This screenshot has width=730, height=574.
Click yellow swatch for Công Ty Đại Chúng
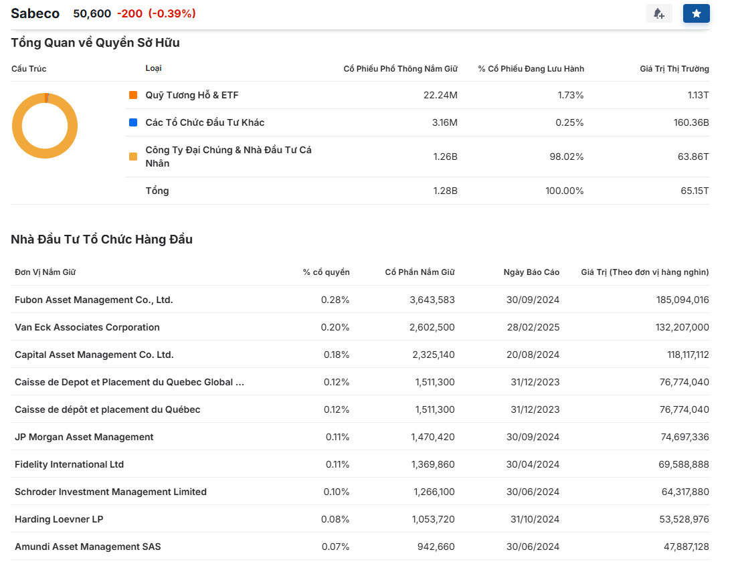coord(133,157)
